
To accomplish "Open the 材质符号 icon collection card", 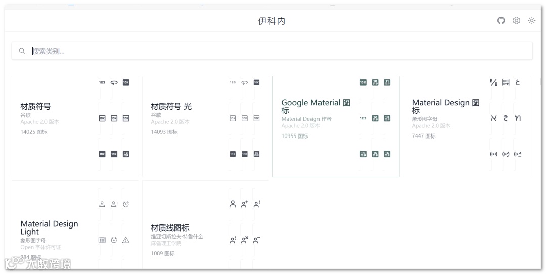I will [x=75, y=126].
